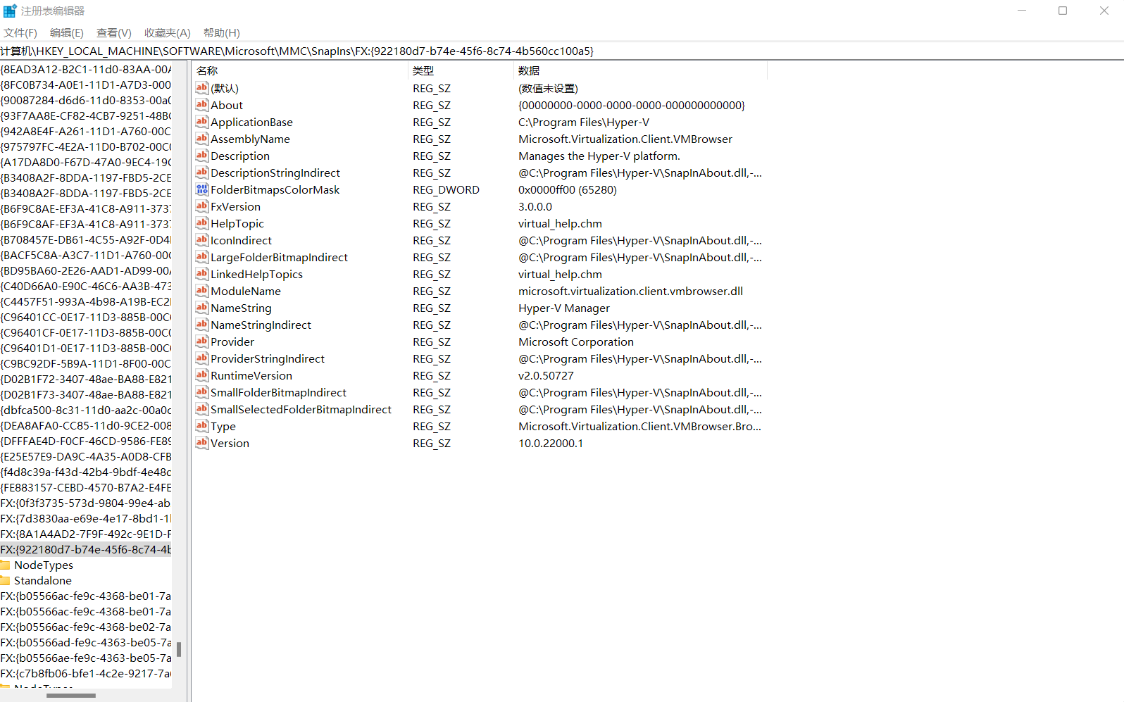Select tree key {C9BC92DF-5B9A-11D1-8F00
Viewport: 1124px width, 702px height.
point(86,364)
